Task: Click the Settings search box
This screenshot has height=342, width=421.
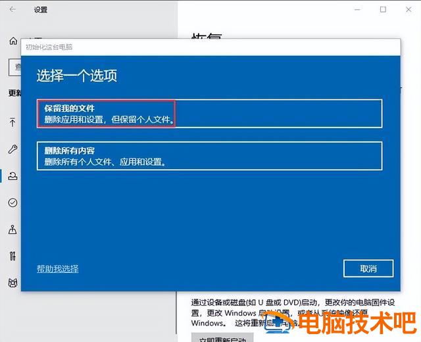Action: click(14, 67)
